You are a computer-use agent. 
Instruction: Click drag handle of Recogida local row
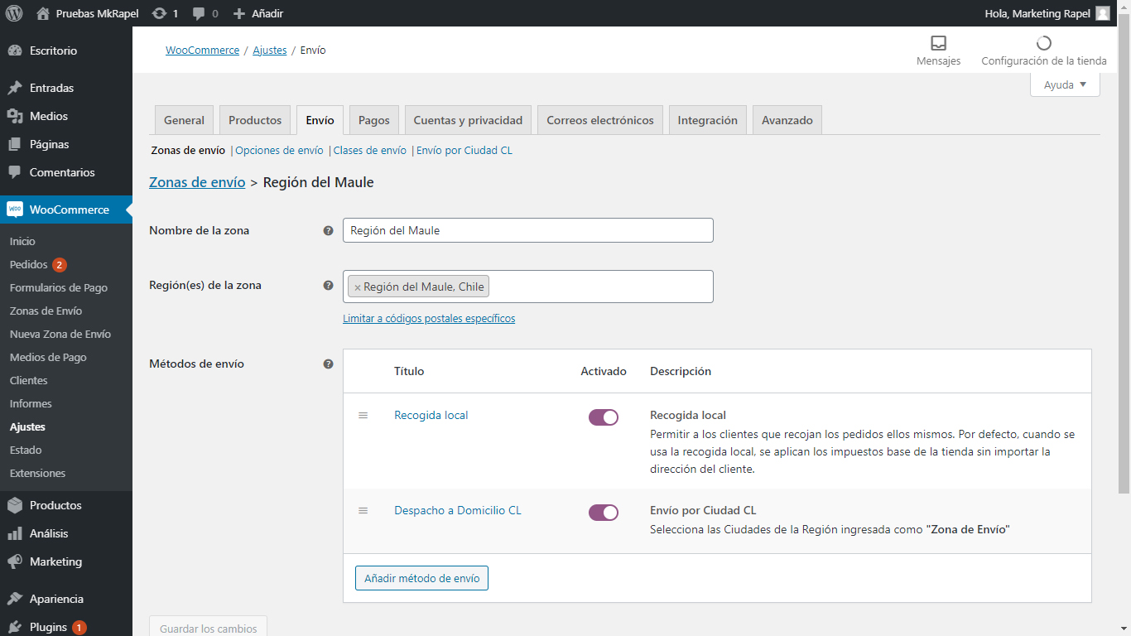click(x=363, y=415)
